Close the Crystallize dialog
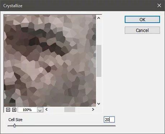 (x=159, y=5)
